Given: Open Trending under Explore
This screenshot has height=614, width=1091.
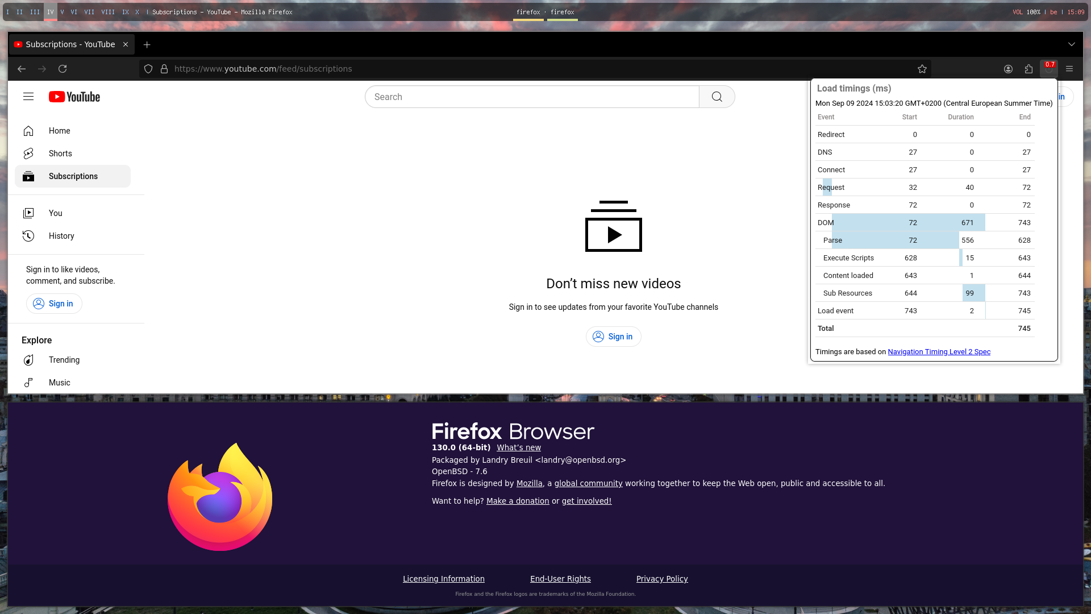Looking at the screenshot, I should [x=73, y=360].
